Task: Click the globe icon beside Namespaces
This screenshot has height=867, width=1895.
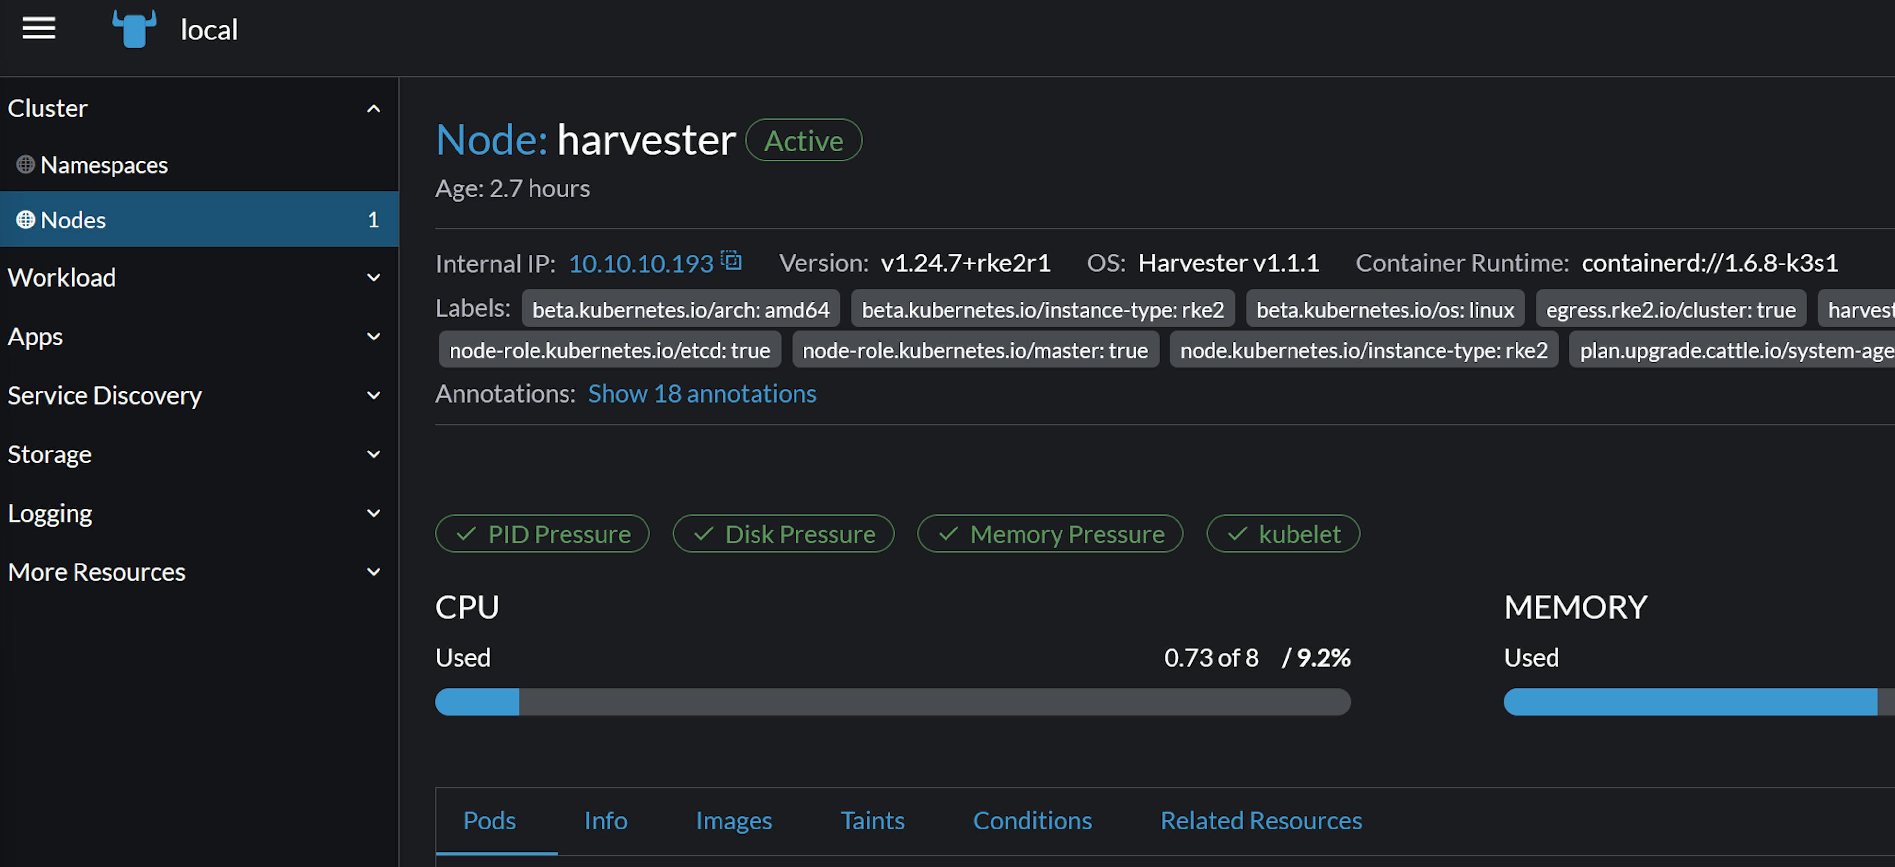Action: tap(26, 165)
